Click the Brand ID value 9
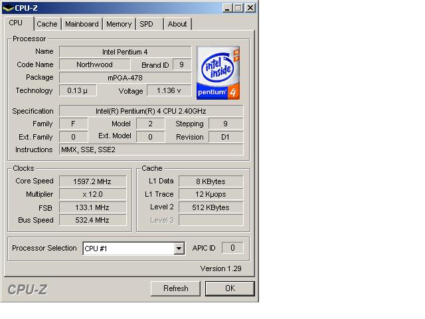The image size is (425, 319). tap(181, 64)
